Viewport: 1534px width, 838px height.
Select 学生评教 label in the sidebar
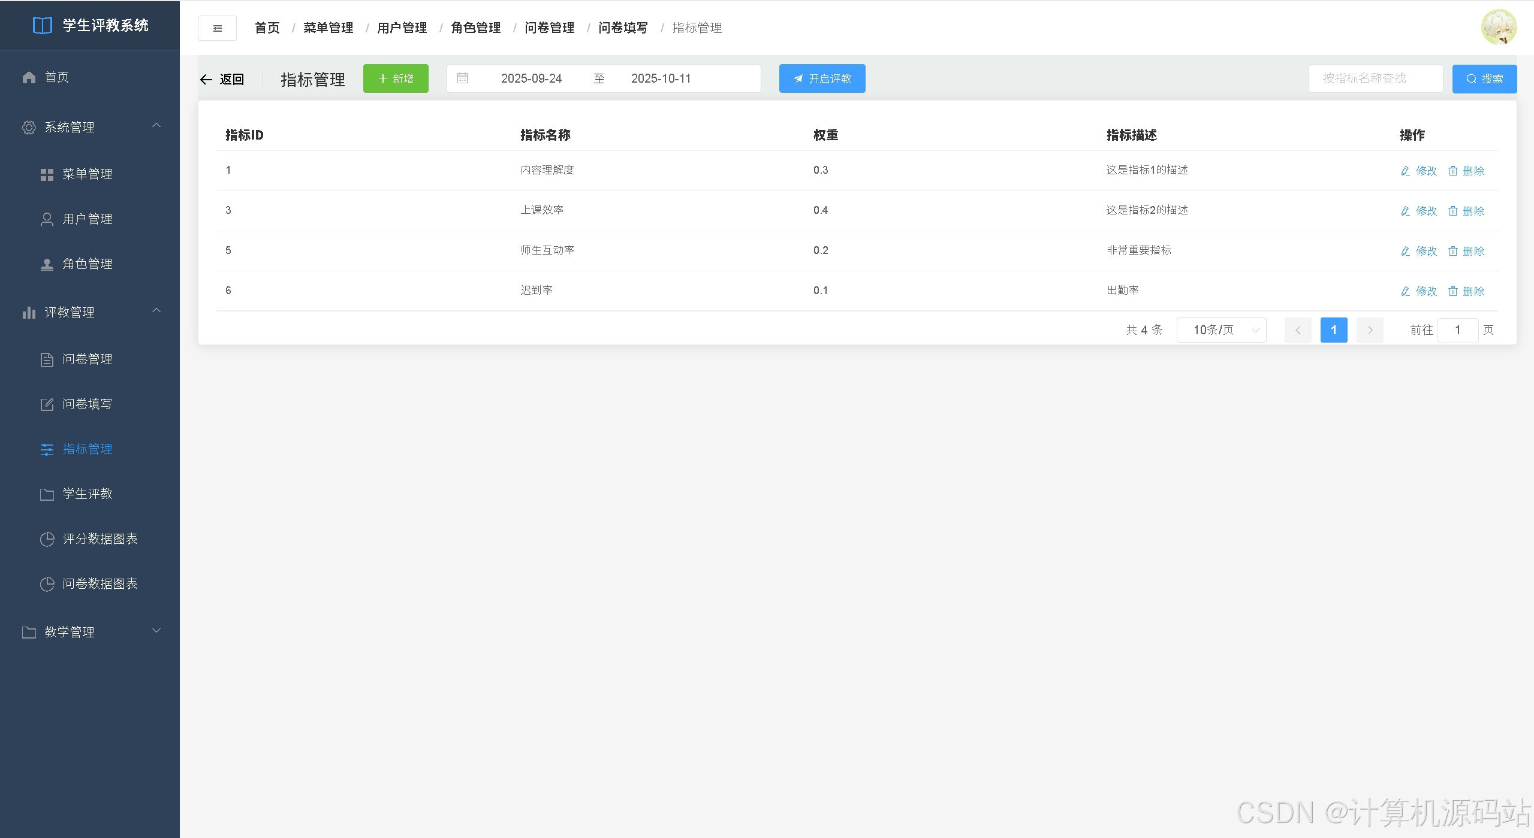pos(88,494)
